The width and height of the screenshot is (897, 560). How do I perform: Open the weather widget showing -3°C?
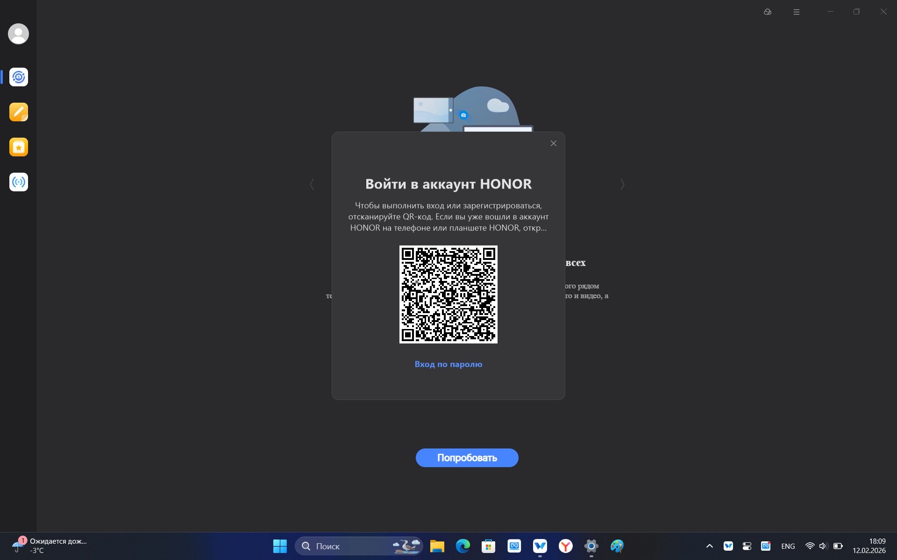49,546
